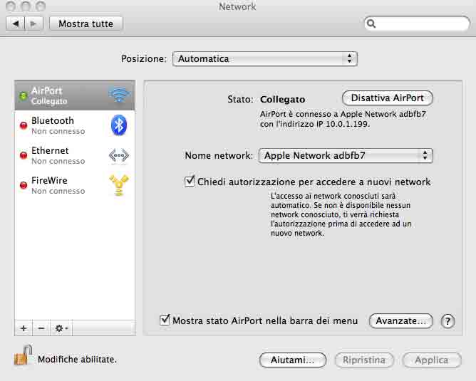Click Disattiva AirPort button
The width and height of the screenshot is (476, 381).
388,98
